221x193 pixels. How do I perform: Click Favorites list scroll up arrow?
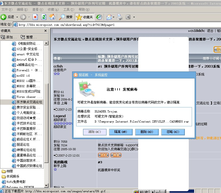46,43
